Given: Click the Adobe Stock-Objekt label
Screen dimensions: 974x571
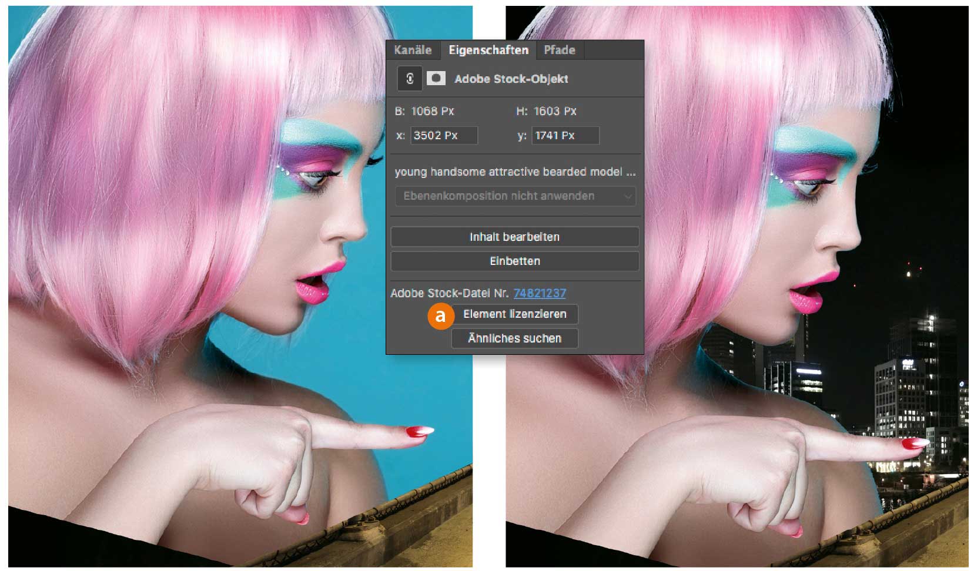Looking at the screenshot, I should coord(511,79).
